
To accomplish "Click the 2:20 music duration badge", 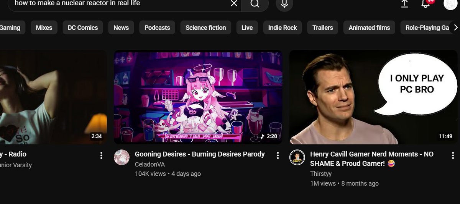I will [268, 136].
